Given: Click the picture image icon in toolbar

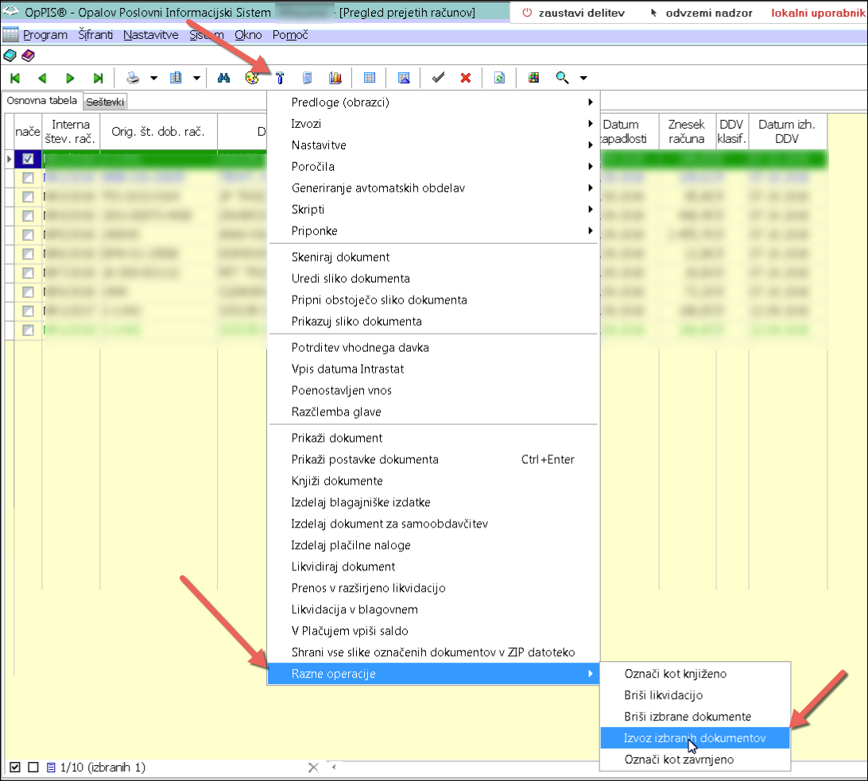Looking at the screenshot, I should (404, 78).
